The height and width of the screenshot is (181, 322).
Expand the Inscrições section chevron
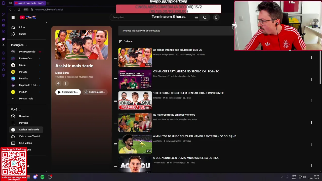click(26, 45)
